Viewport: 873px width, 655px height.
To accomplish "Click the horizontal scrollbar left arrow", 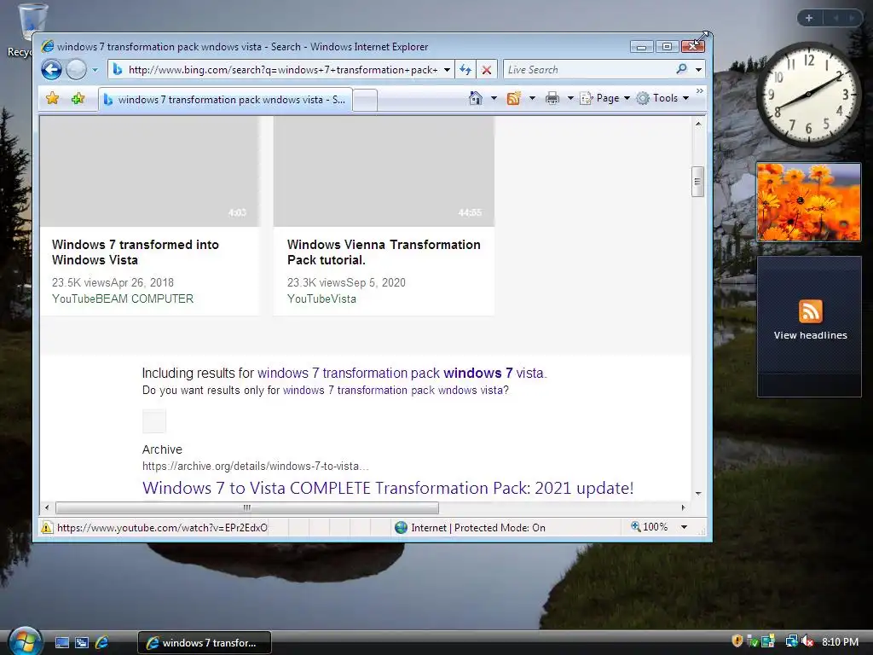I will coord(47,507).
